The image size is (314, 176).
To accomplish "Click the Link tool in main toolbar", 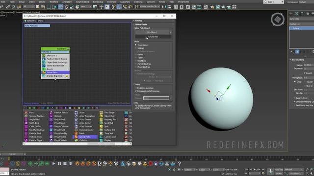I will (8, 7).
